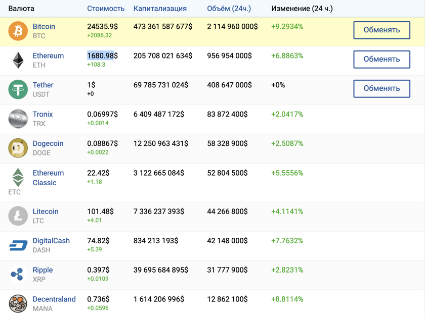Click Ripple capitalization 39 695 684 895$
The height and width of the screenshot is (318, 425).
(x=161, y=270)
